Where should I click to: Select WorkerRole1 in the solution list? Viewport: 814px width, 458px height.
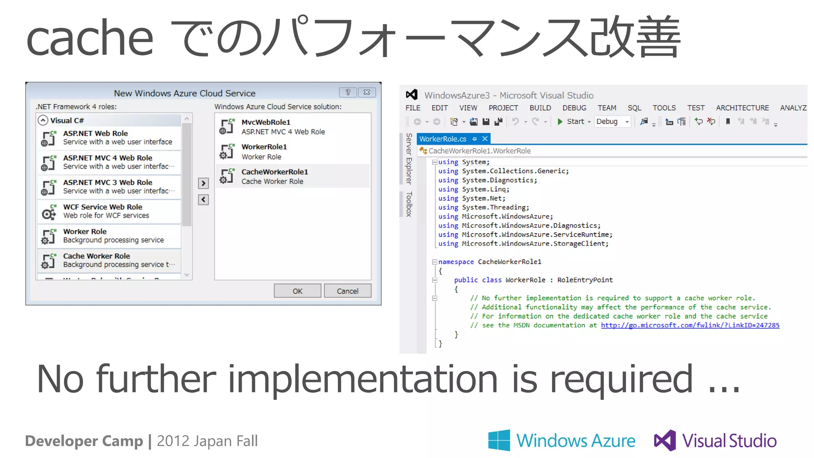pos(293,152)
